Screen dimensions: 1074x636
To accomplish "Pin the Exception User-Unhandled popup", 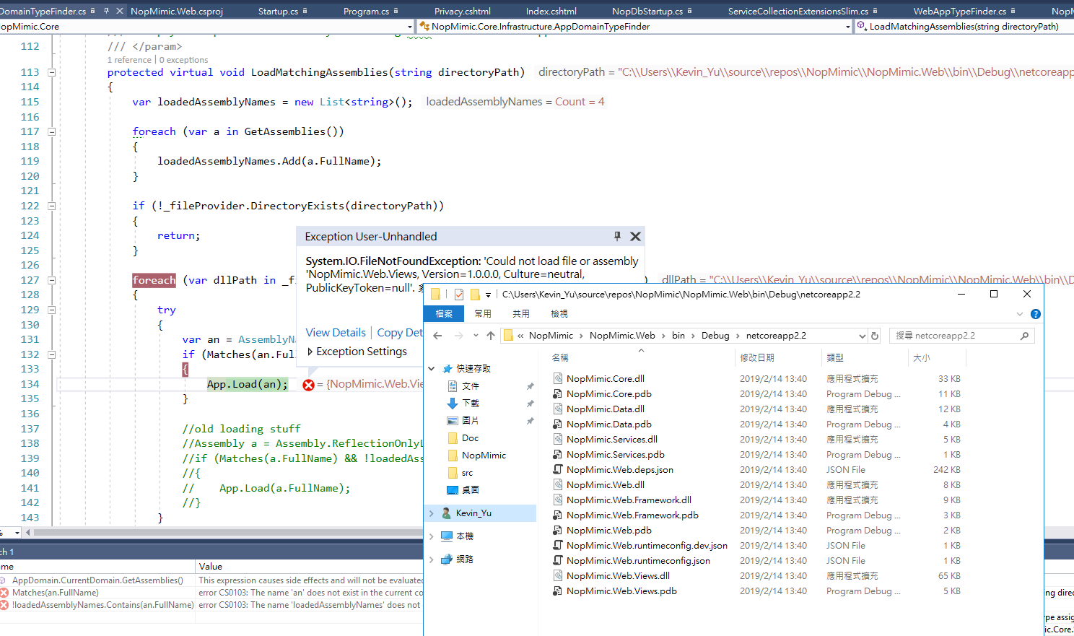I will pyautogui.click(x=617, y=236).
